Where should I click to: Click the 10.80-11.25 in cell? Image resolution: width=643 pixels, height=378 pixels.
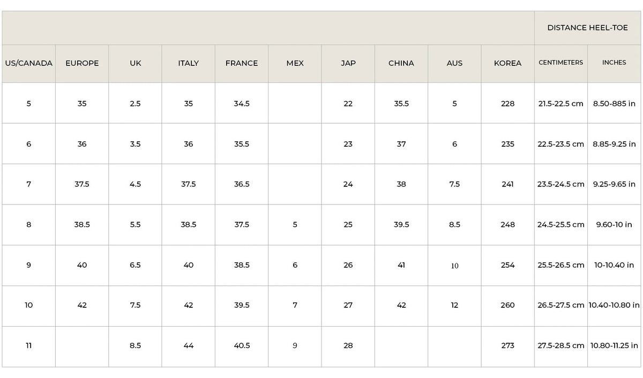pyautogui.click(x=614, y=346)
